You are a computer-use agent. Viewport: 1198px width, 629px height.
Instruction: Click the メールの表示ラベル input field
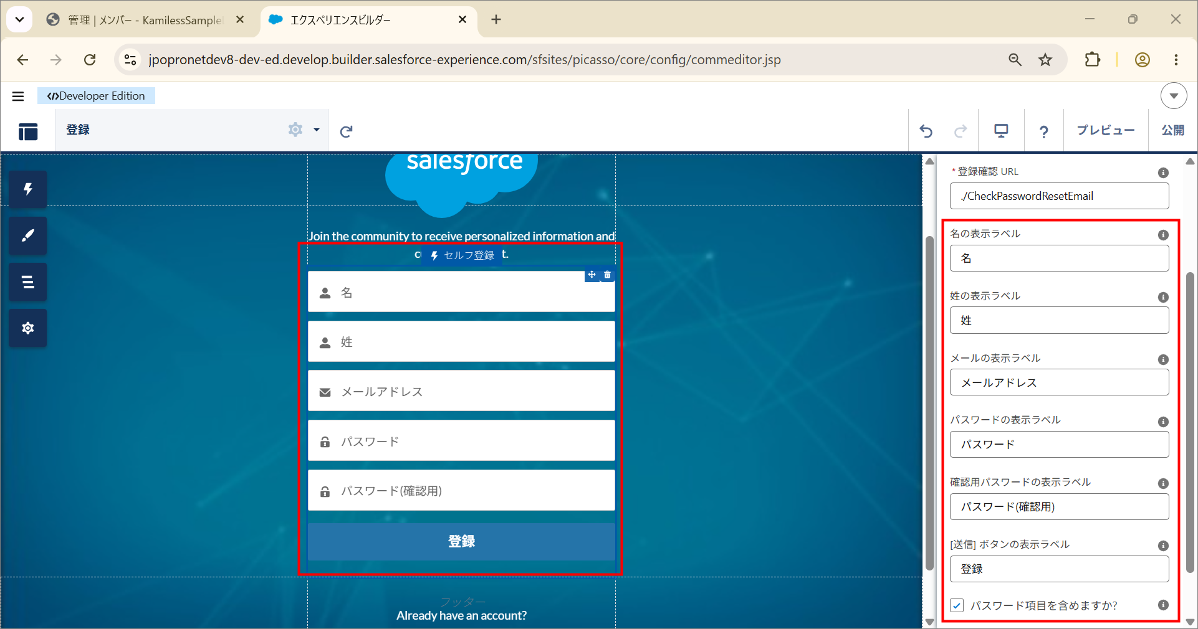[1059, 382]
